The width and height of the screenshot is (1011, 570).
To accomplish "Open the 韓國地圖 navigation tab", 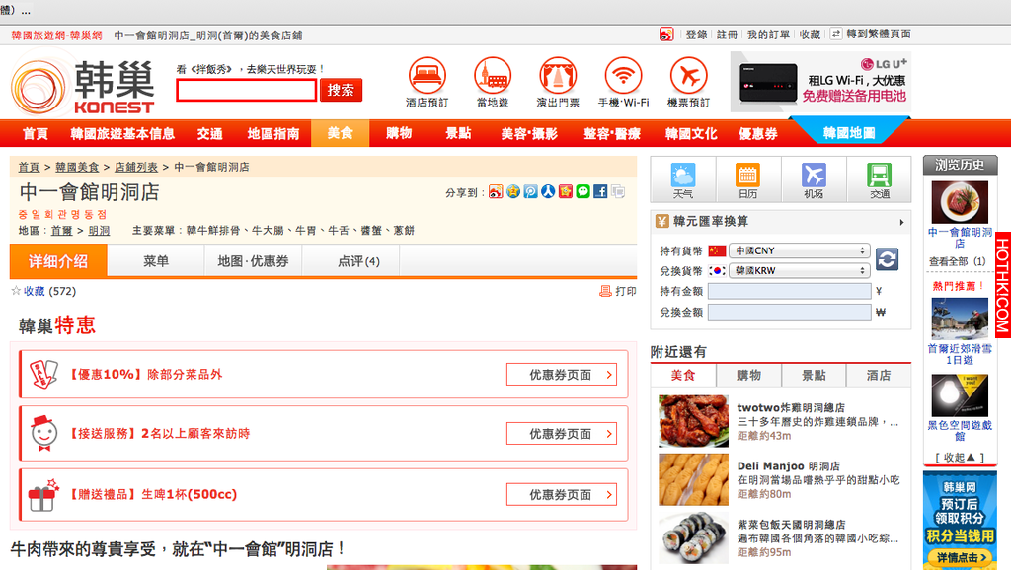I will pyautogui.click(x=849, y=133).
